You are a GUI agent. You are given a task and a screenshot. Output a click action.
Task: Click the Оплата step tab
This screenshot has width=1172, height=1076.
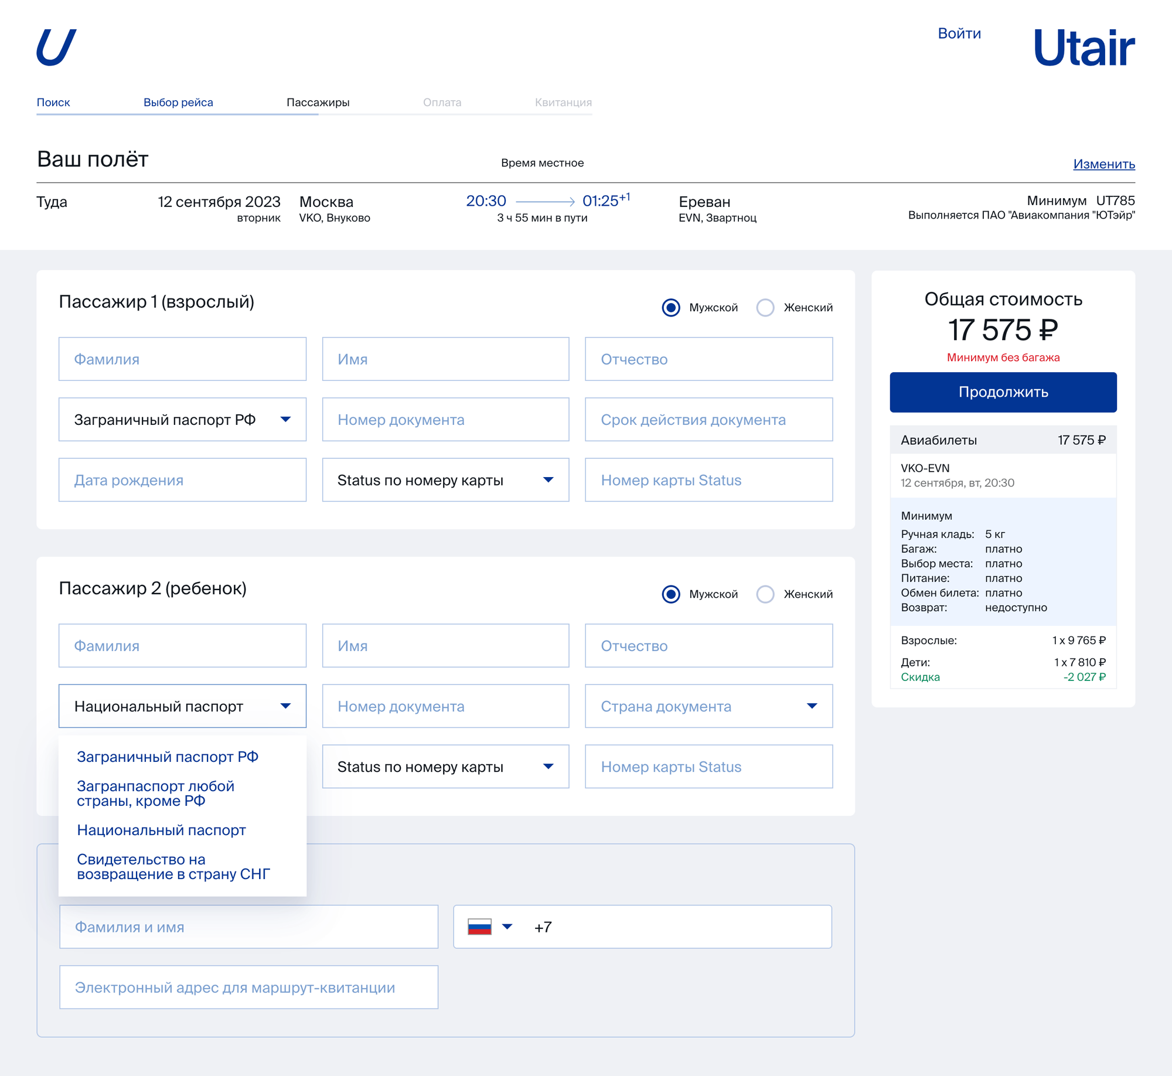[442, 103]
